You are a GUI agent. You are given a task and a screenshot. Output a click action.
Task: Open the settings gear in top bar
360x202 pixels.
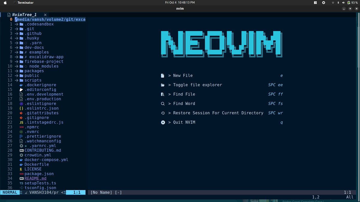[x=324, y=3]
